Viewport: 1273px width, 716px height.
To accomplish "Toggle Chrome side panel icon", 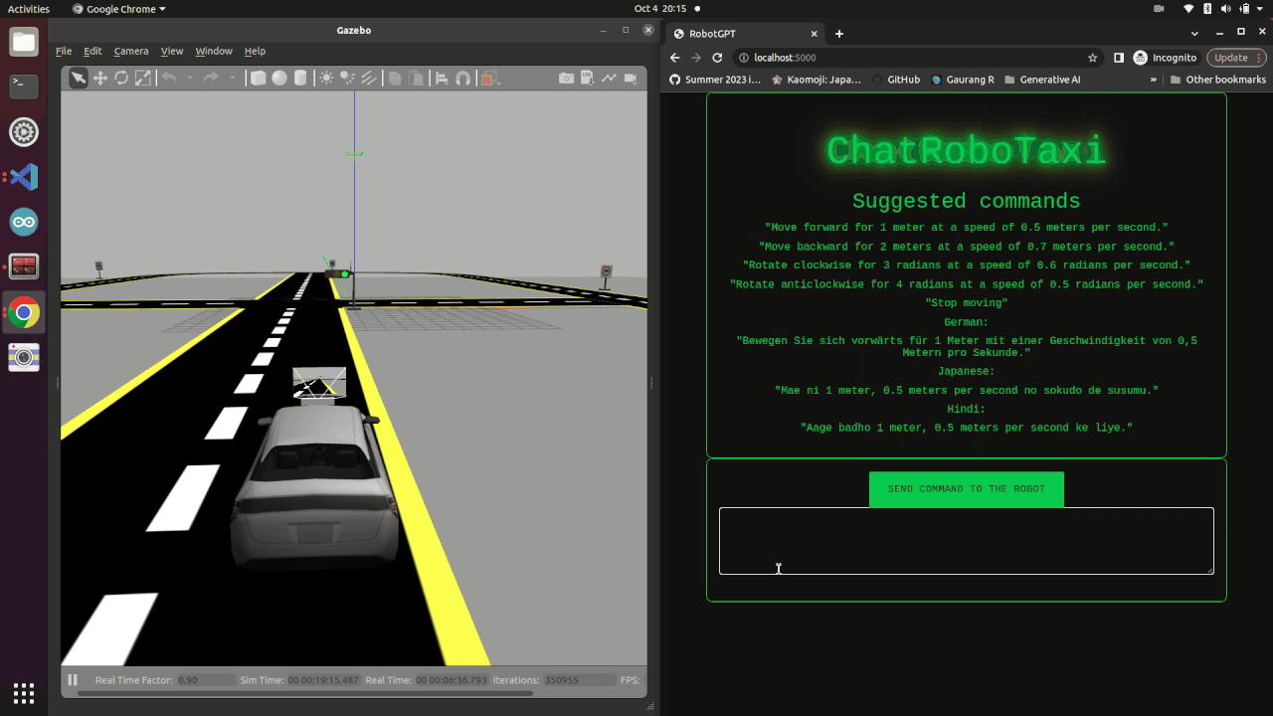I will pos(1119,58).
